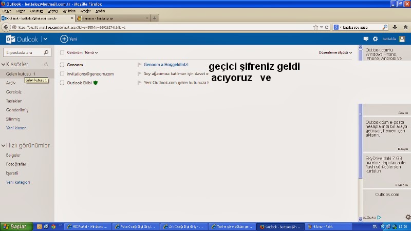Open the Belgeler quick view
The image size is (411, 231).
[13, 155]
